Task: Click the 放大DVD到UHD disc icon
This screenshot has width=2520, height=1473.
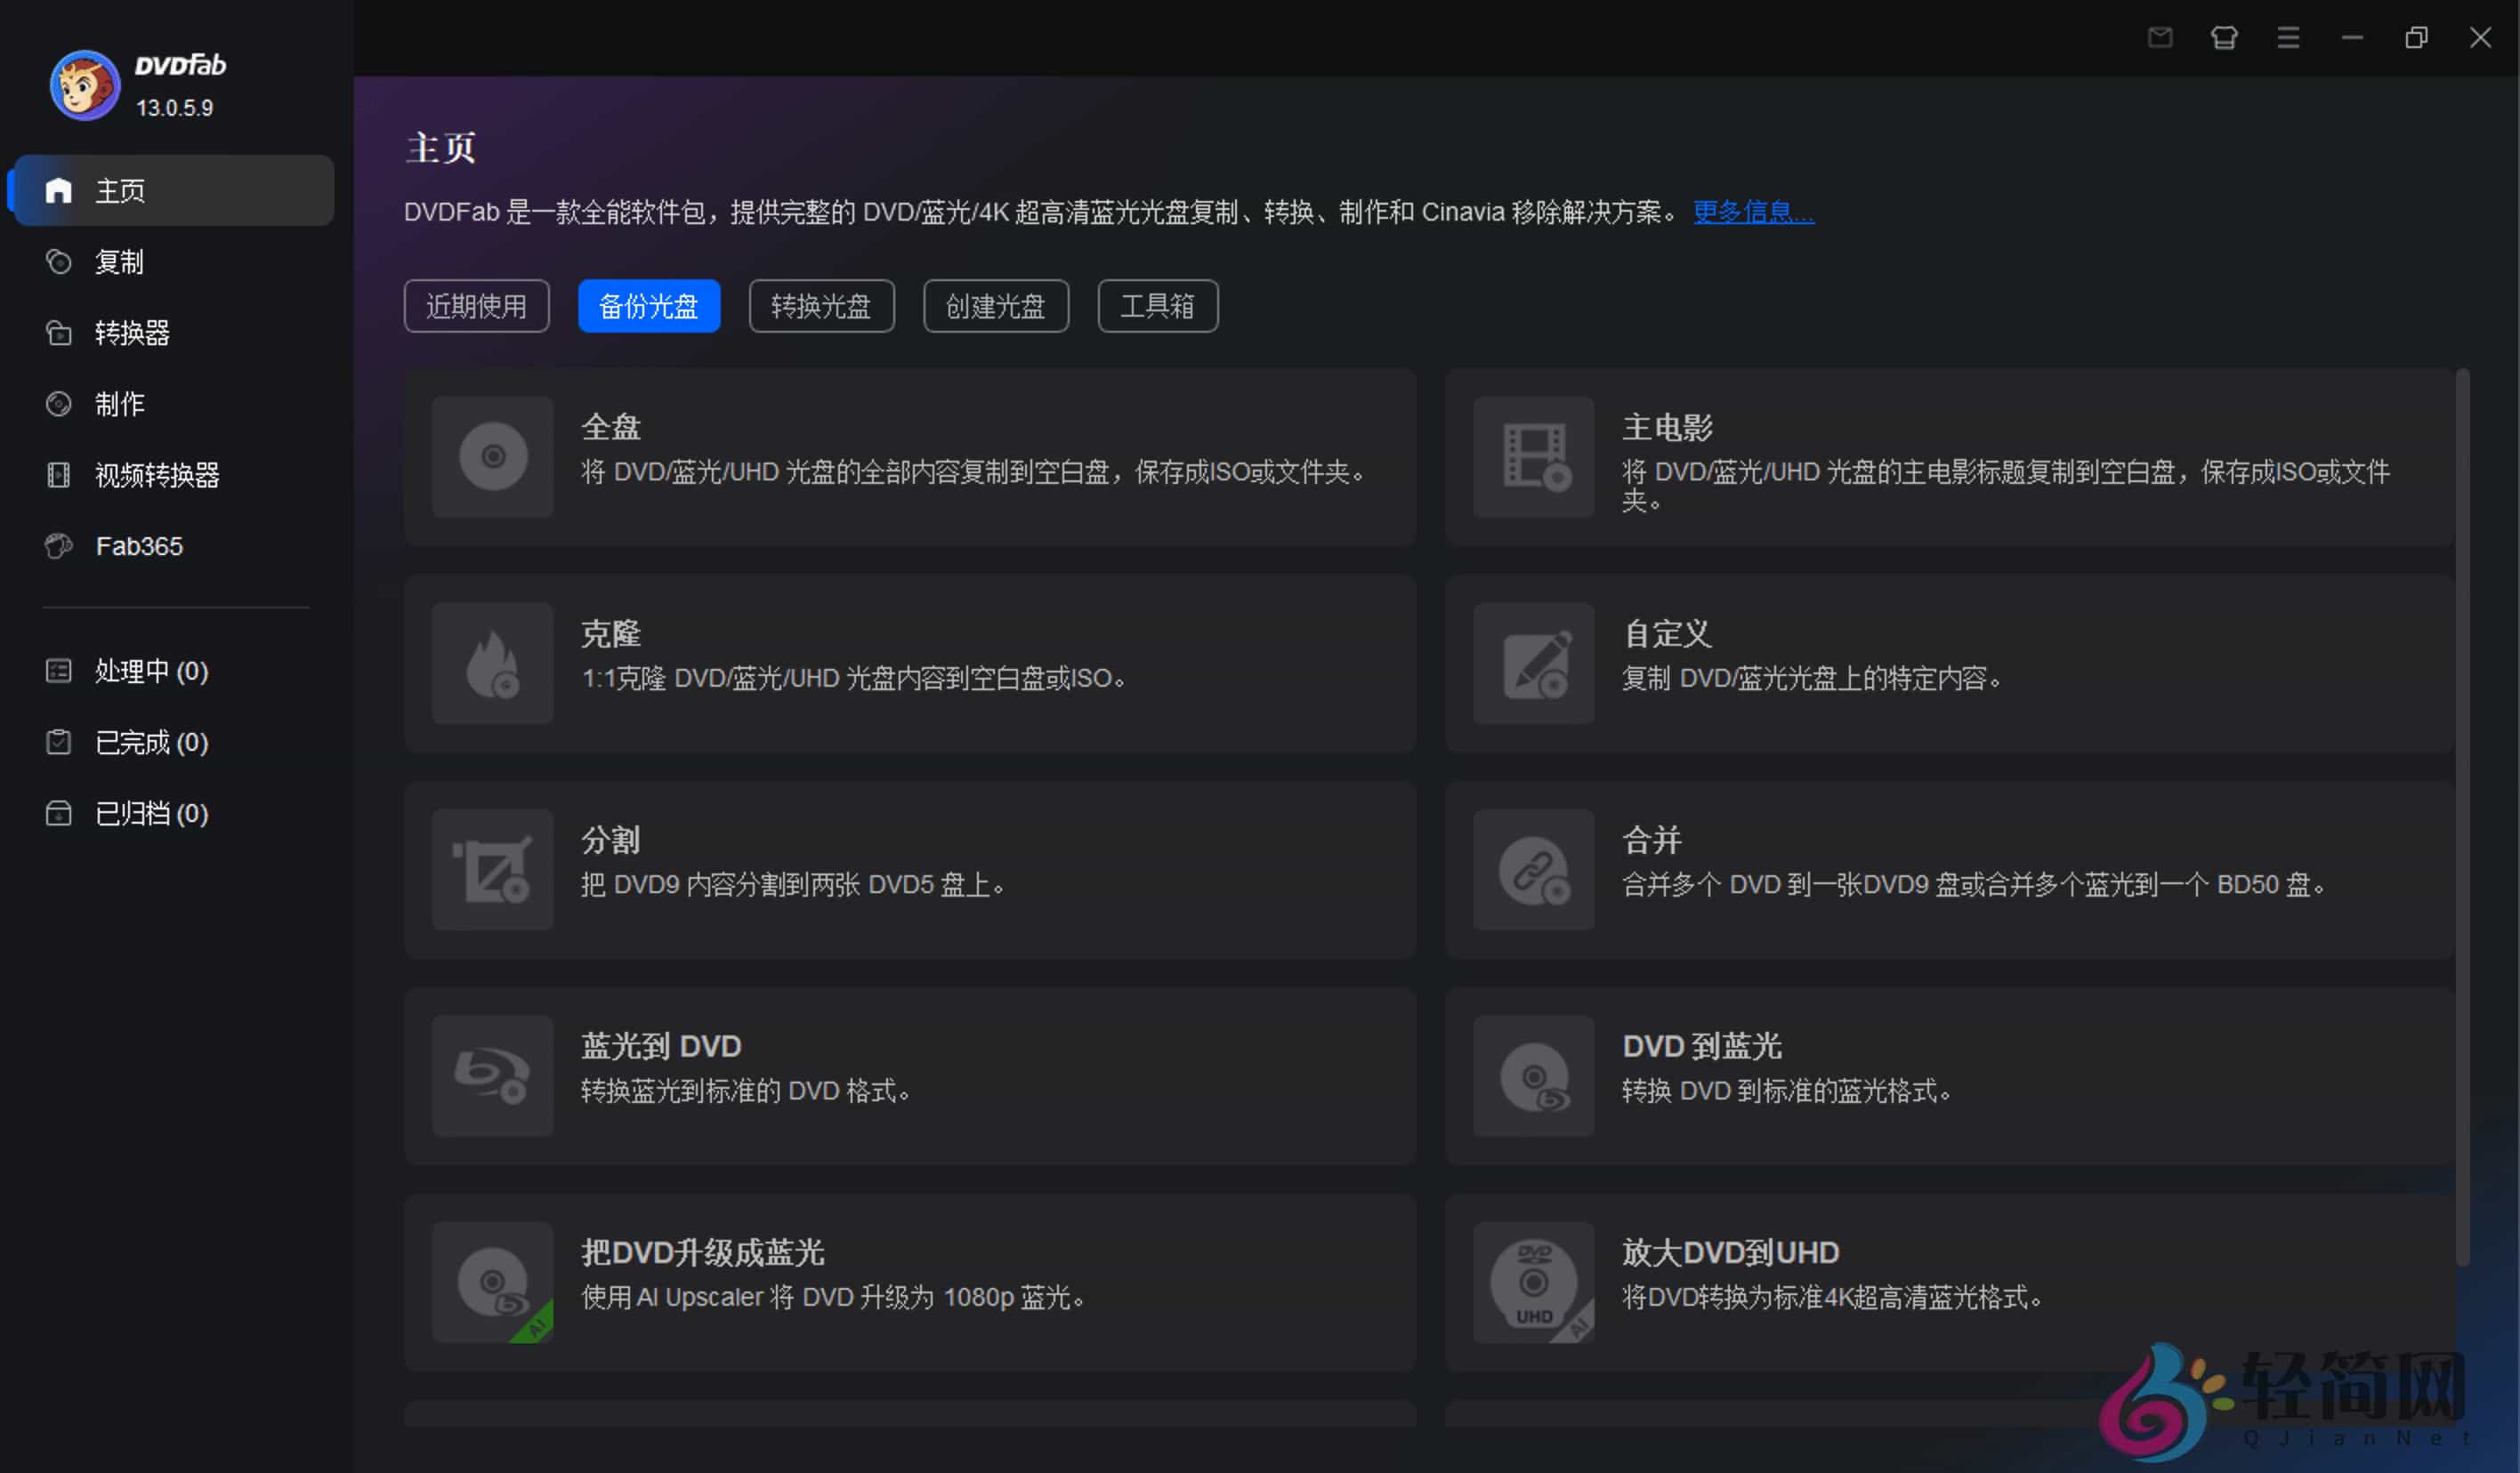Action: pyautogui.click(x=1534, y=1282)
